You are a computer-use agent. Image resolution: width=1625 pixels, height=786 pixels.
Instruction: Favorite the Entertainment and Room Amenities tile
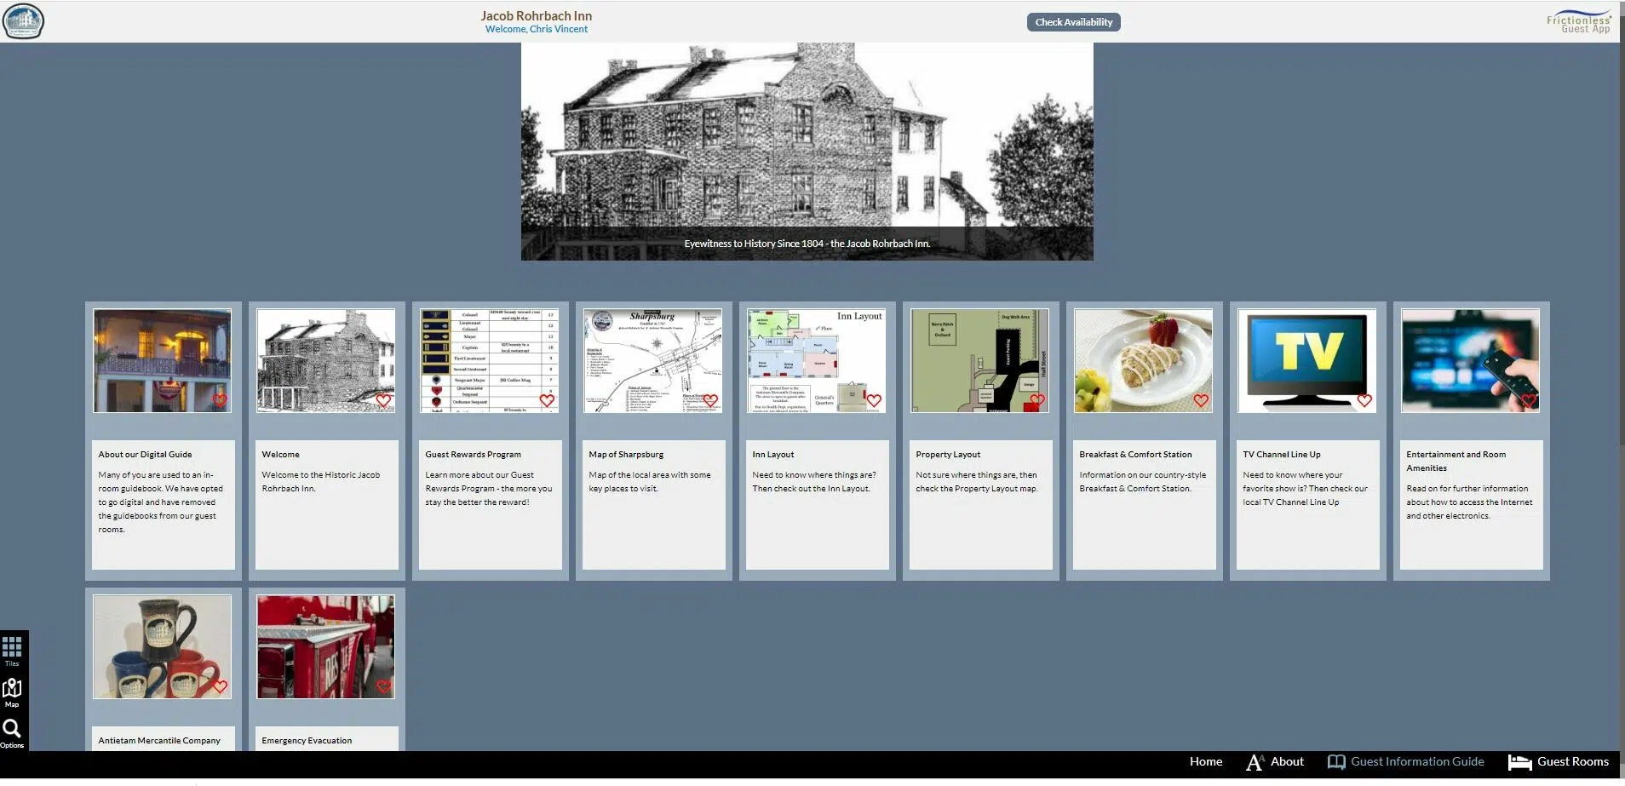1528,400
